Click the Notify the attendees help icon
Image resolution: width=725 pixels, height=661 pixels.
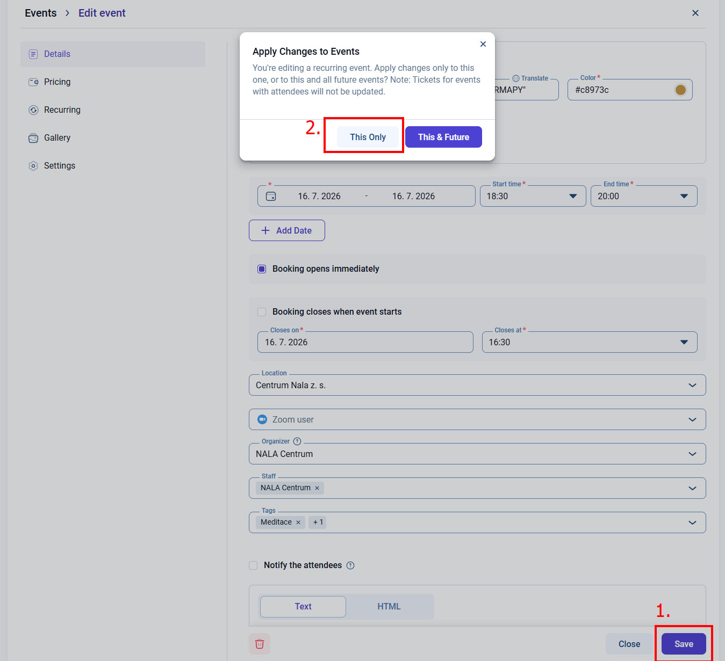350,565
